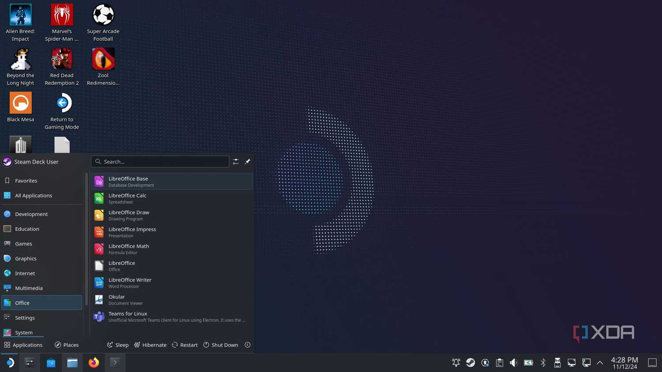Click the Restart button

[x=185, y=345]
